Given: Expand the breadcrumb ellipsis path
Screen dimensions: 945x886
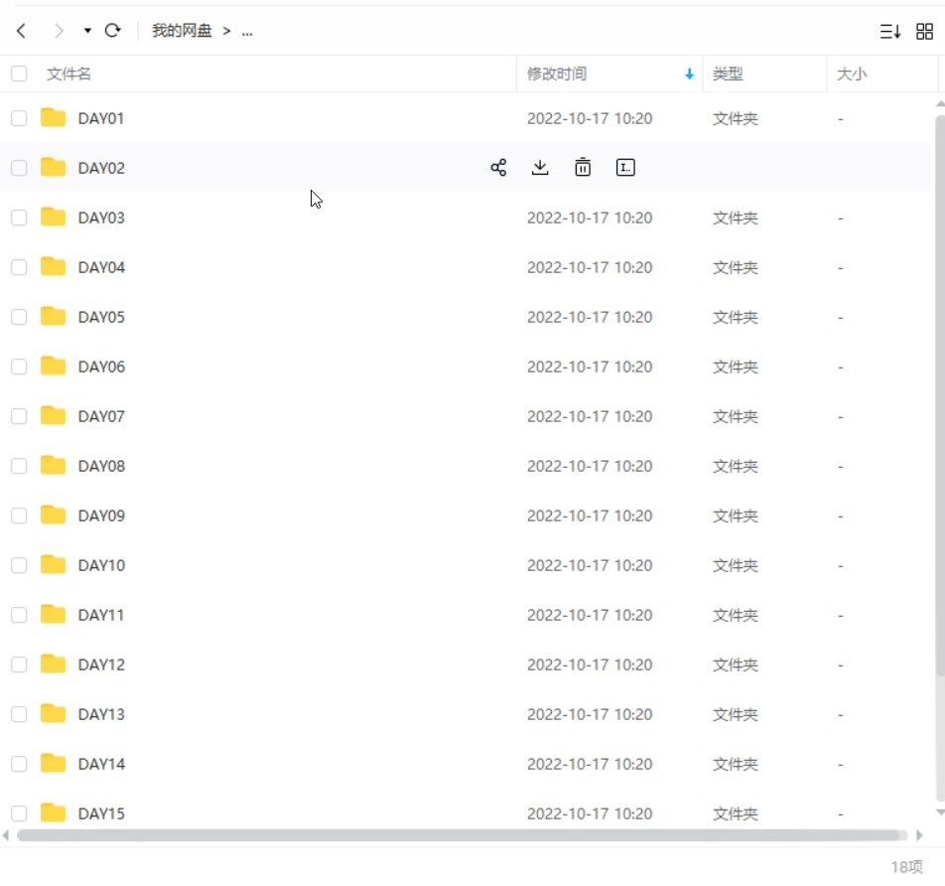Looking at the screenshot, I should tap(247, 32).
